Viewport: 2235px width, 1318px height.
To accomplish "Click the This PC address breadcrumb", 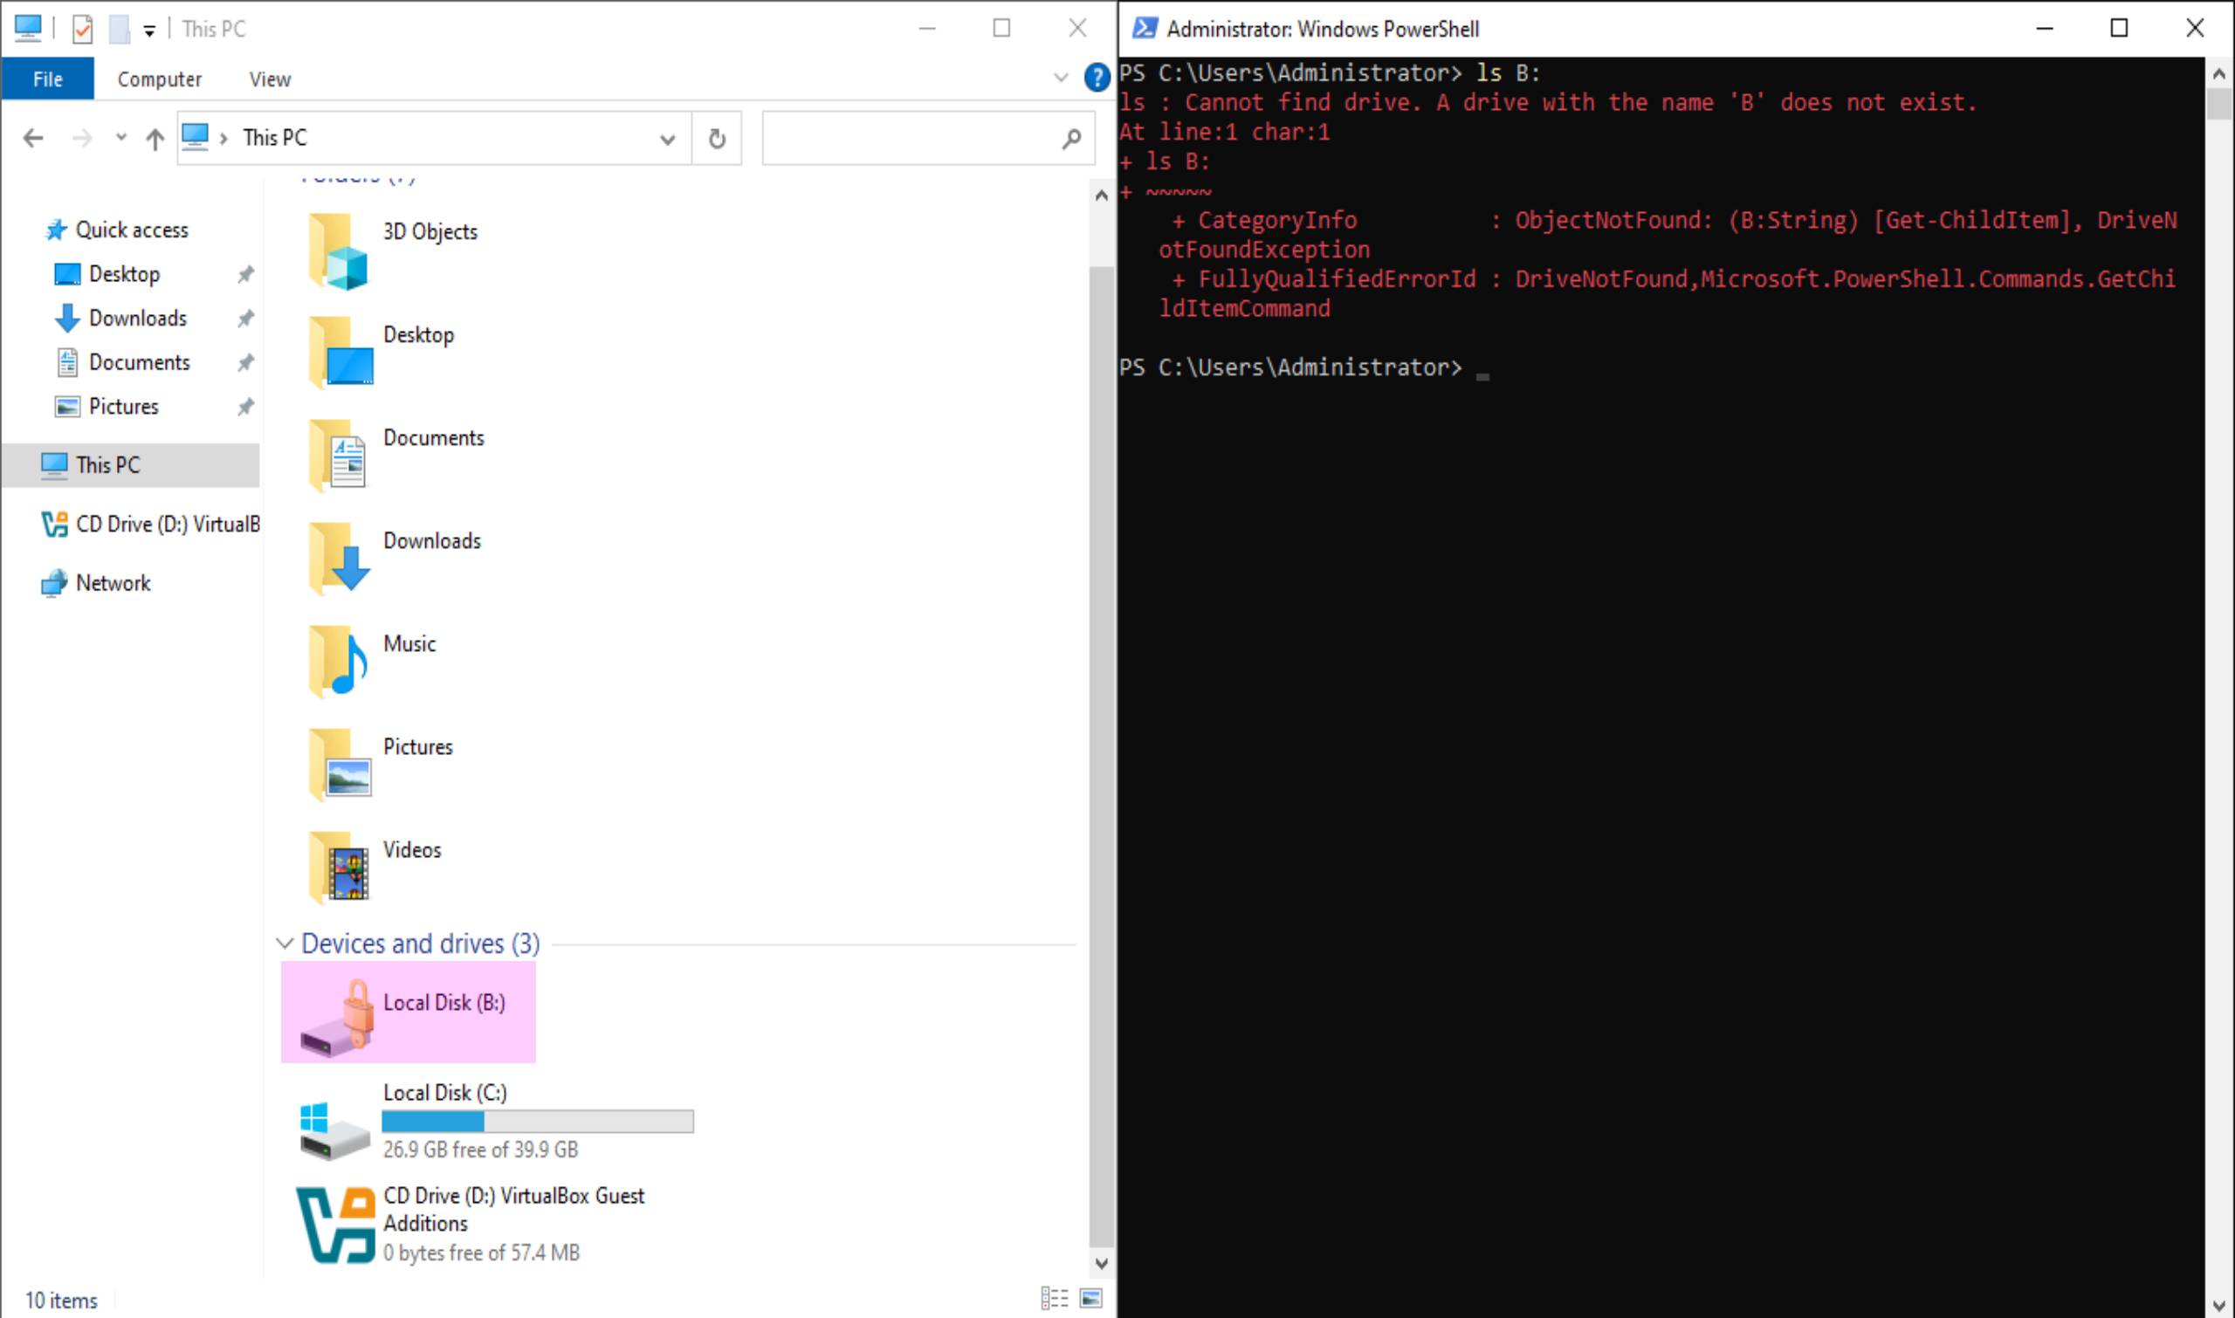I will point(274,138).
